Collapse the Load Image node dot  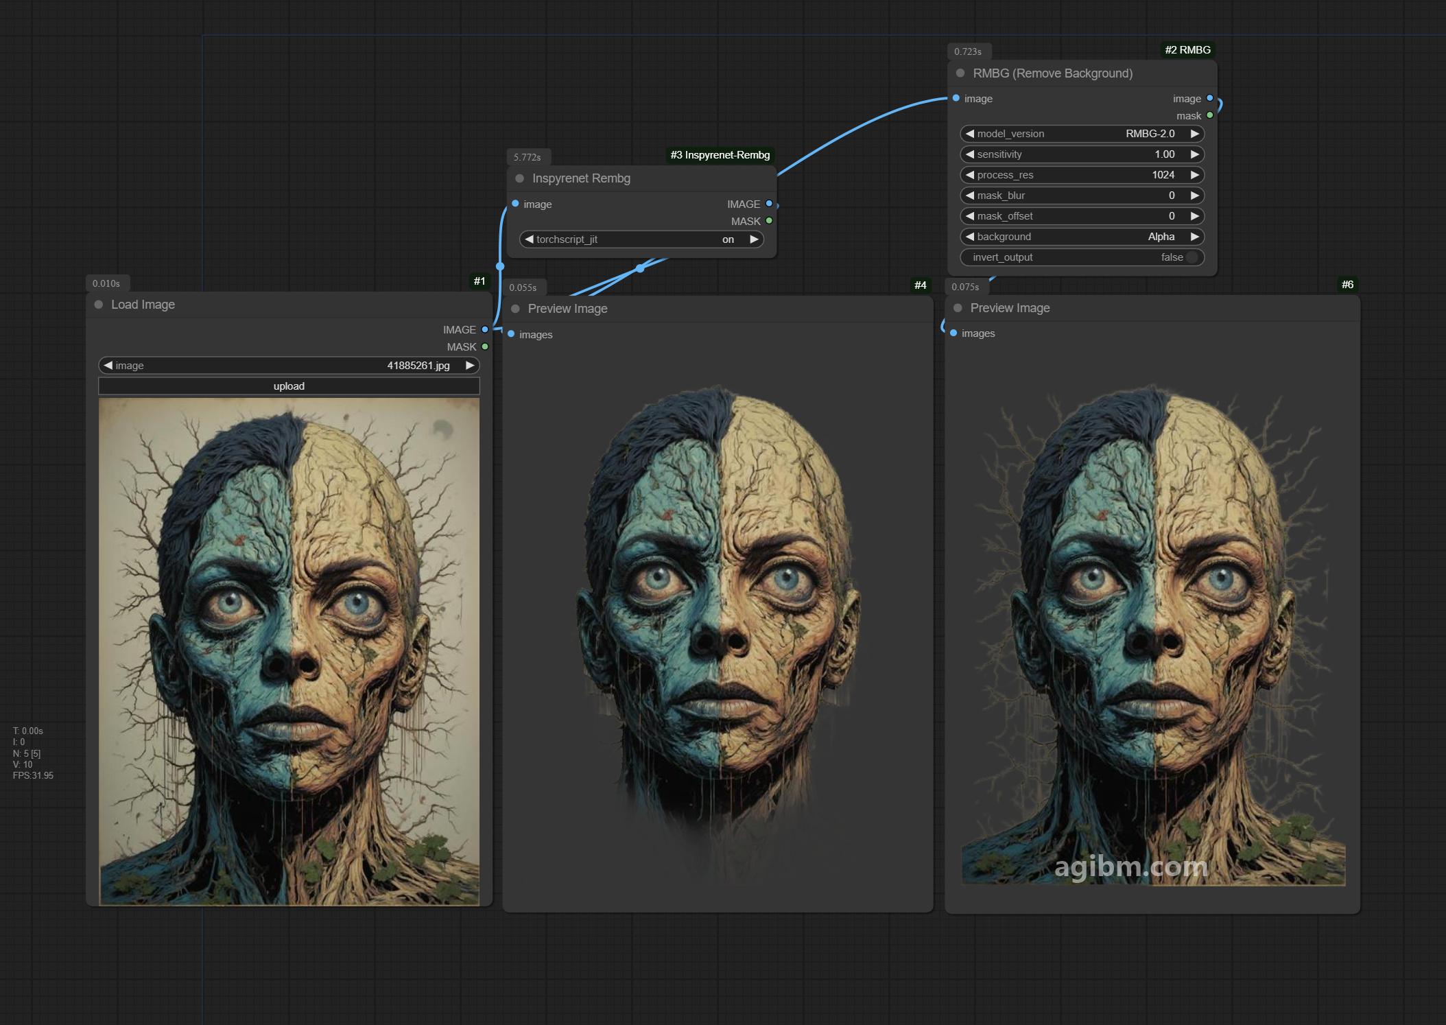point(99,305)
